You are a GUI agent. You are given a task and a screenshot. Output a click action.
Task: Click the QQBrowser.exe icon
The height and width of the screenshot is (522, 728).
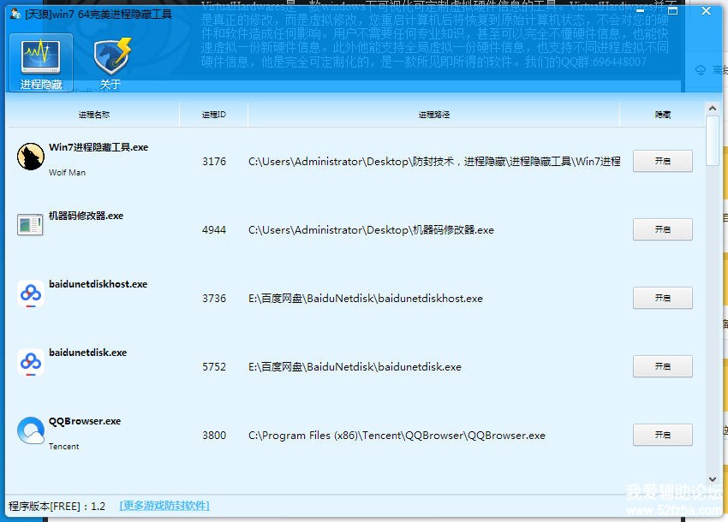31,430
